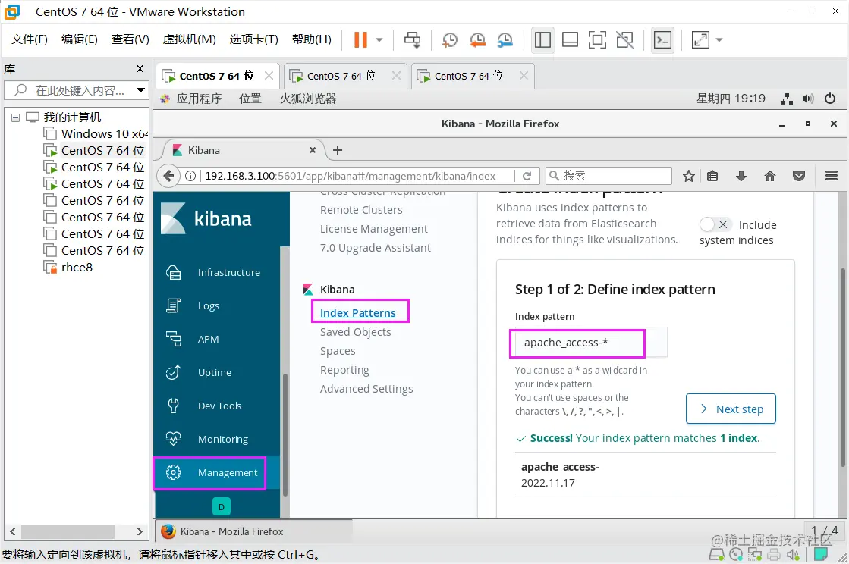The width and height of the screenshot is (849, 564).
Task: Reload the page in Firefox
Action: point(527,176)
